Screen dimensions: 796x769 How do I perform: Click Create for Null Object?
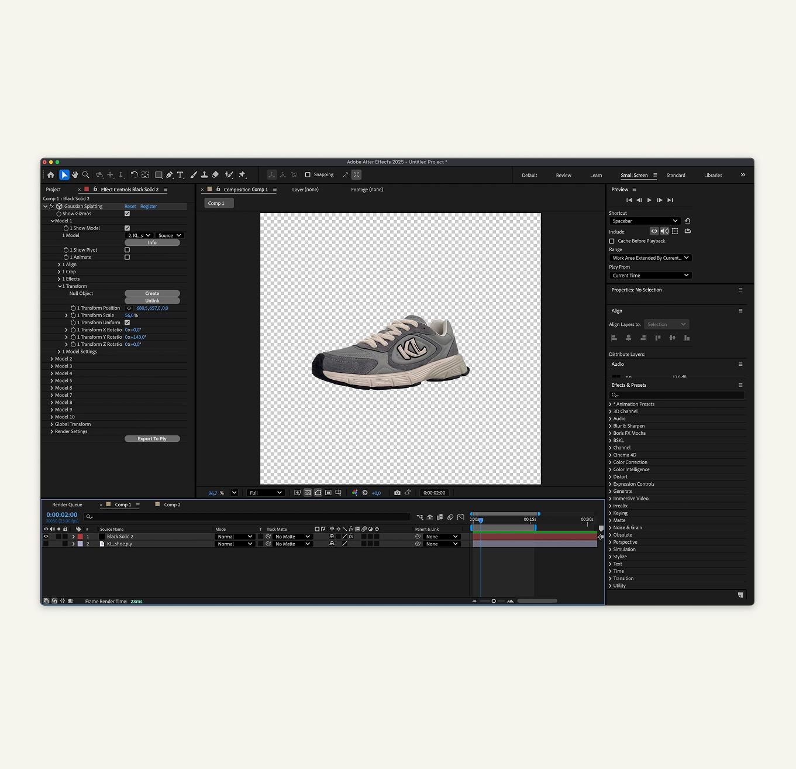[152, 294]
